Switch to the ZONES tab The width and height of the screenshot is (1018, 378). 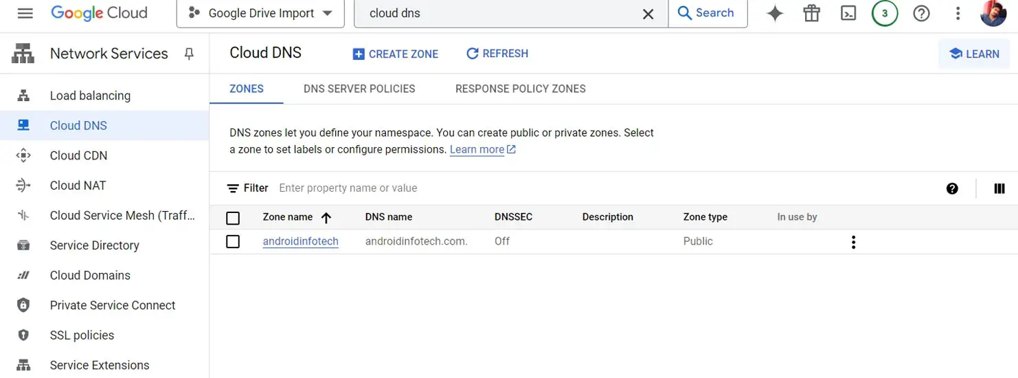coord(247,89)
